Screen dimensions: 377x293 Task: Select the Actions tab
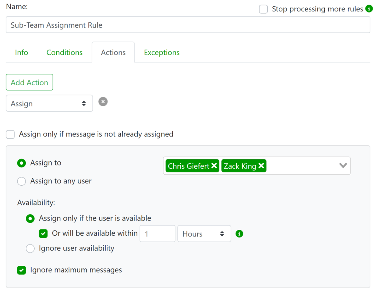point(113,52)
